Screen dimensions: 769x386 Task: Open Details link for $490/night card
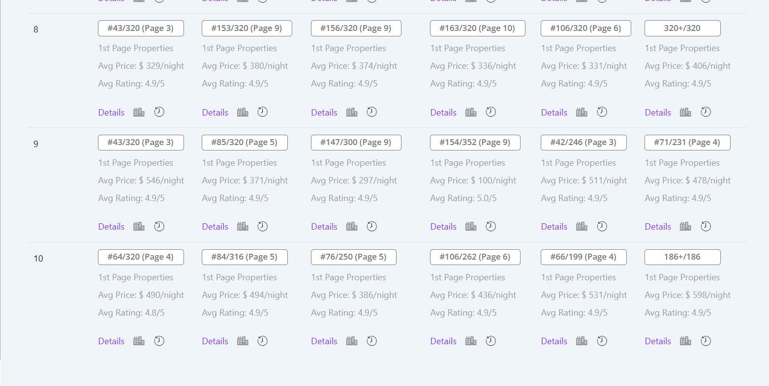pos(111,341)
